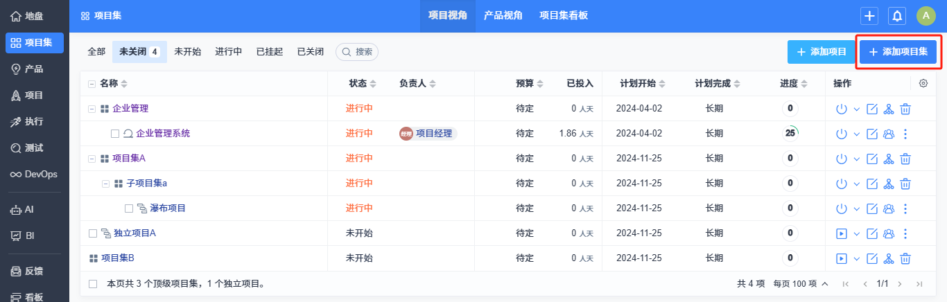The height and width of the screenshot is (302, 947).
Task: Open team icon for 企业管理系统
Action: (x=889, y=134)
